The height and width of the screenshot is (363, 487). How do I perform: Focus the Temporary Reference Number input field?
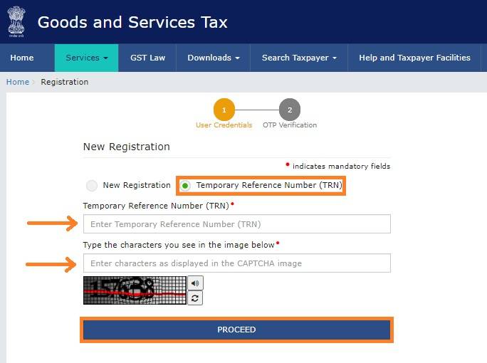(236, 224)
